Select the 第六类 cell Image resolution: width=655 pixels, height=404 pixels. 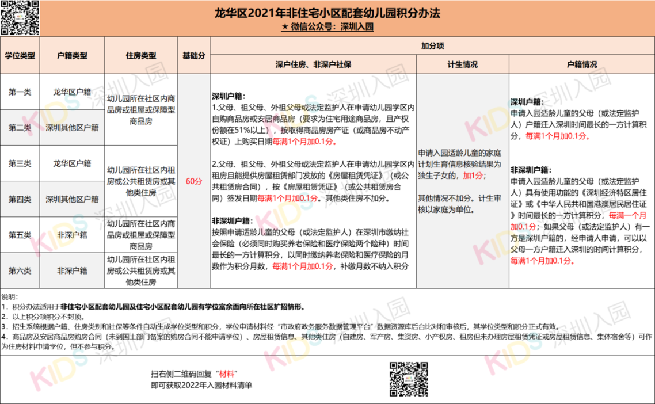pyautogui.click(x=20, y=270)
